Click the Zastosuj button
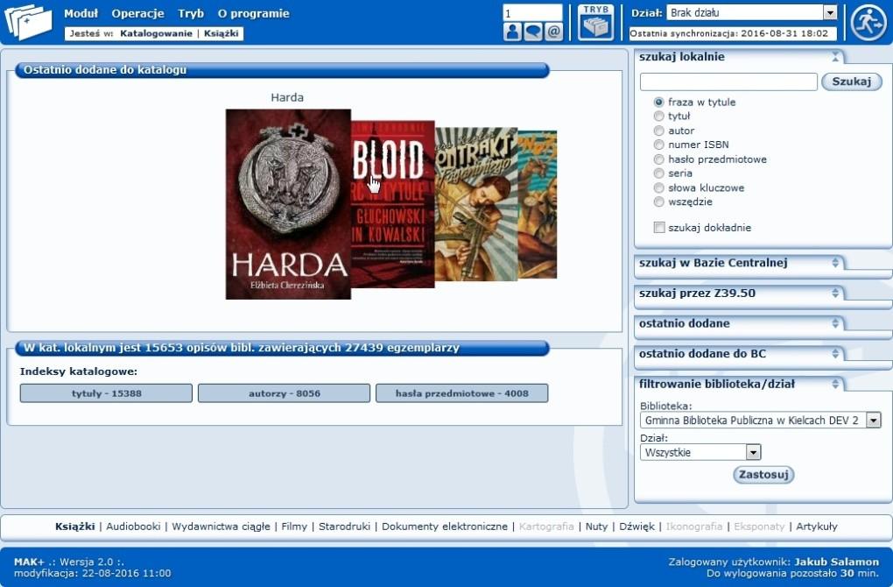The height and width of the screenshot is (587, 893). click(x=763, y=474)
